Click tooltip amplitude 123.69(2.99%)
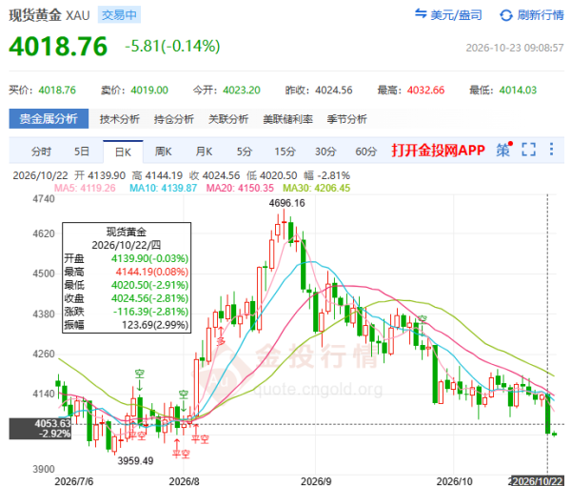The image size is (571, 486). tap(155, 325)
